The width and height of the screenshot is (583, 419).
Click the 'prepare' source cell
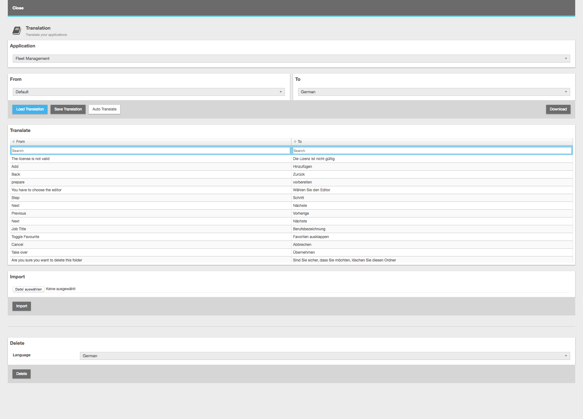(x=150, y=182)
